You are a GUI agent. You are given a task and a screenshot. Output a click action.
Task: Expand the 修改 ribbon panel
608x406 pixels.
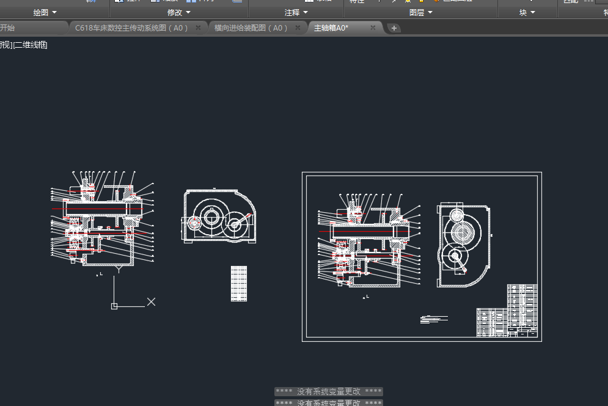pyautogui.click(x=179, y=12)
